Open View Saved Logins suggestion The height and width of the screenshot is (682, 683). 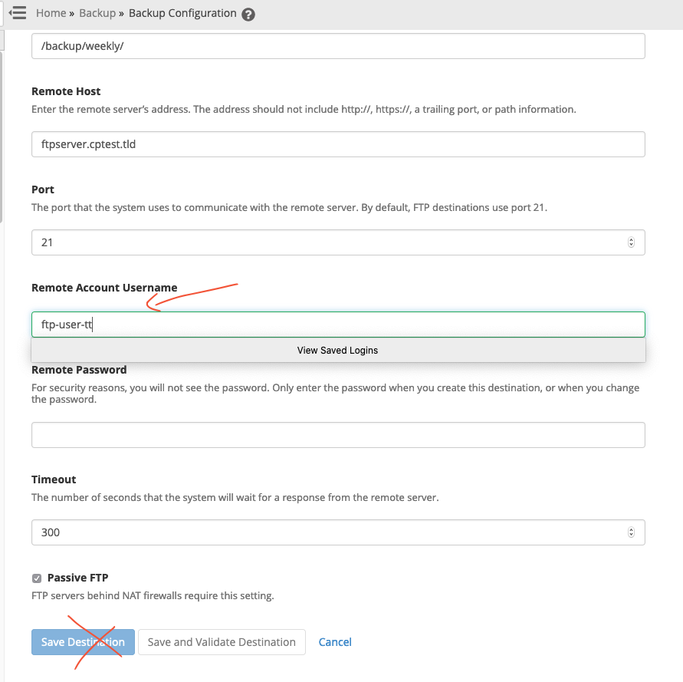point(338,350)
